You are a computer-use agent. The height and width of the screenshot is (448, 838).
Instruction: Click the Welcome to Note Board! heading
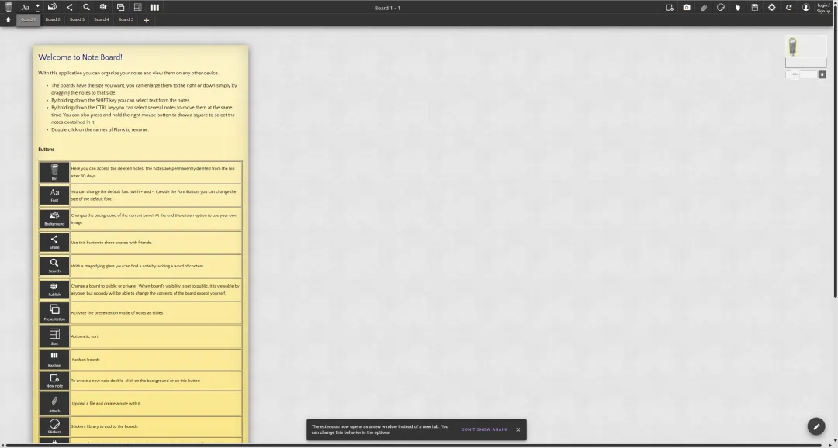(x=80, y=57)
